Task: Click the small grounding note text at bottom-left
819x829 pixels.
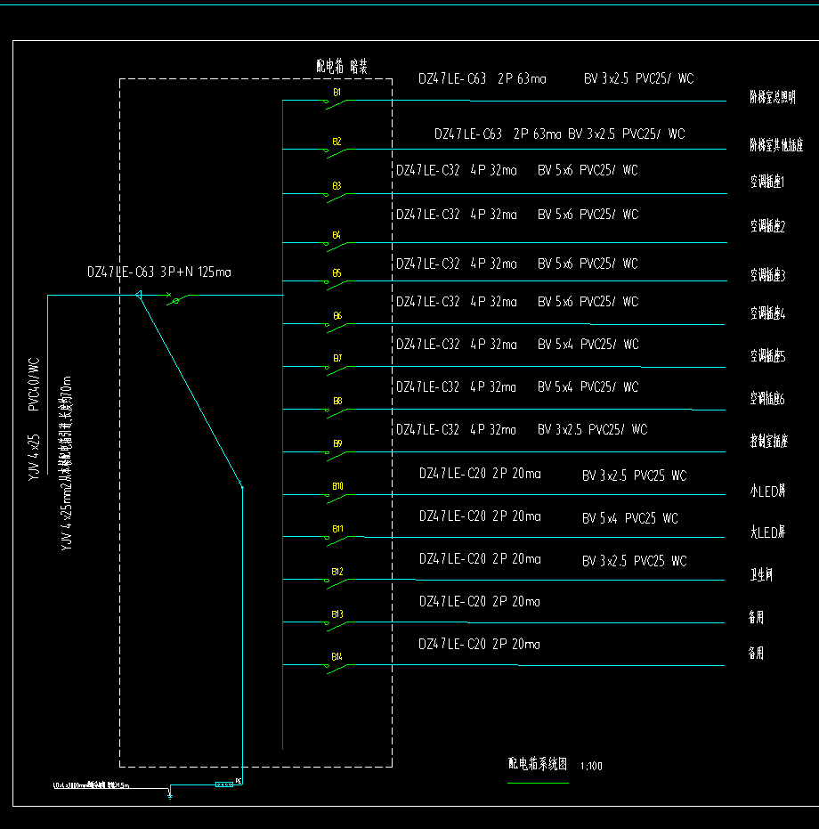Action: coord(91,785)
